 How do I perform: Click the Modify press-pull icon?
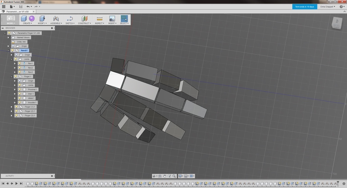tap(42, 19)
